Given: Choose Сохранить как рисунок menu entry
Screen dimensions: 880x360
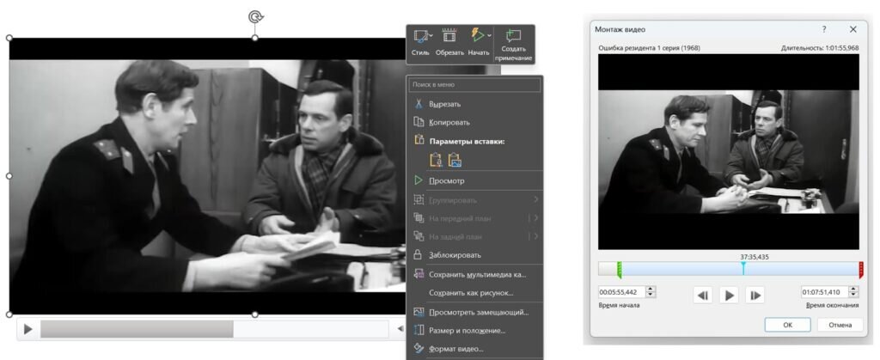Looking at the screenshot, I should point(474,293).
